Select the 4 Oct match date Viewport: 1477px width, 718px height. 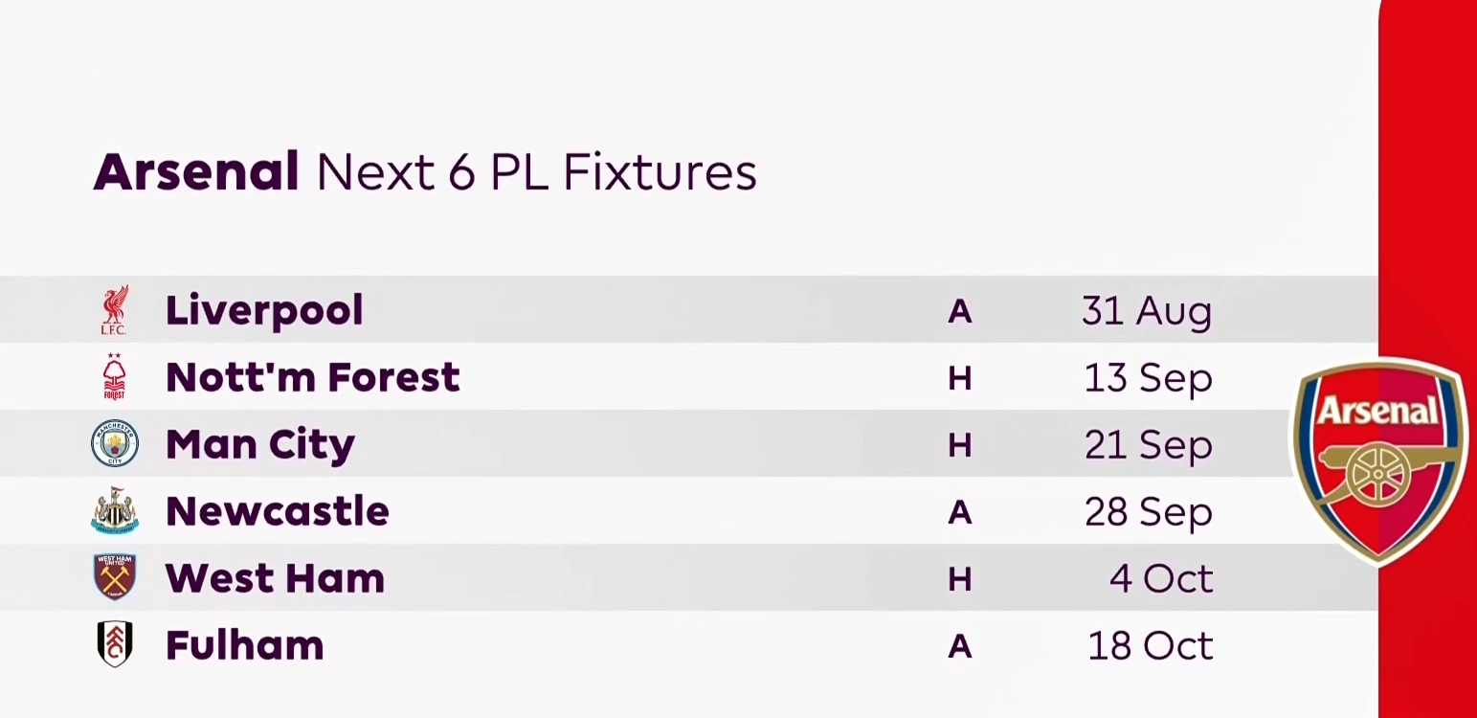[1160, 578]
